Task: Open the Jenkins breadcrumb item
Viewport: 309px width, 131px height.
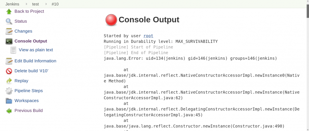Action: point(12,4)
